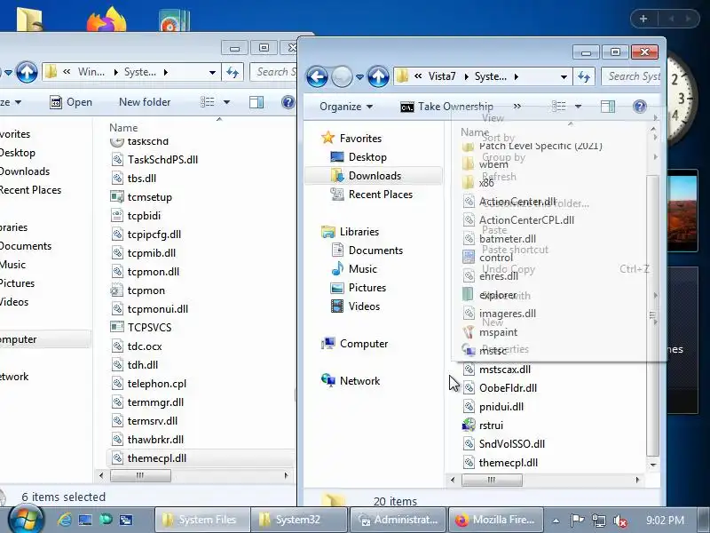Screen dimensions: 710x533
Task: Show more toolbar commands via the chevron
Action: click(517, 106)
